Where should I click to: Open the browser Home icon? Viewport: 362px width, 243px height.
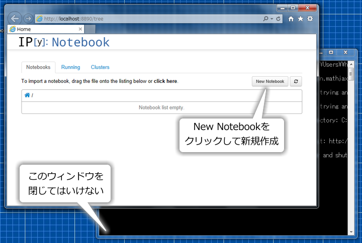291,19
